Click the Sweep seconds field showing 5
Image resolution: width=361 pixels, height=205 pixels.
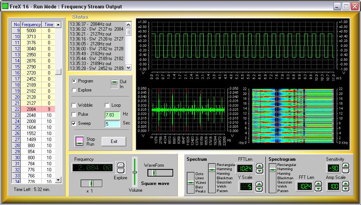point(113,124)
